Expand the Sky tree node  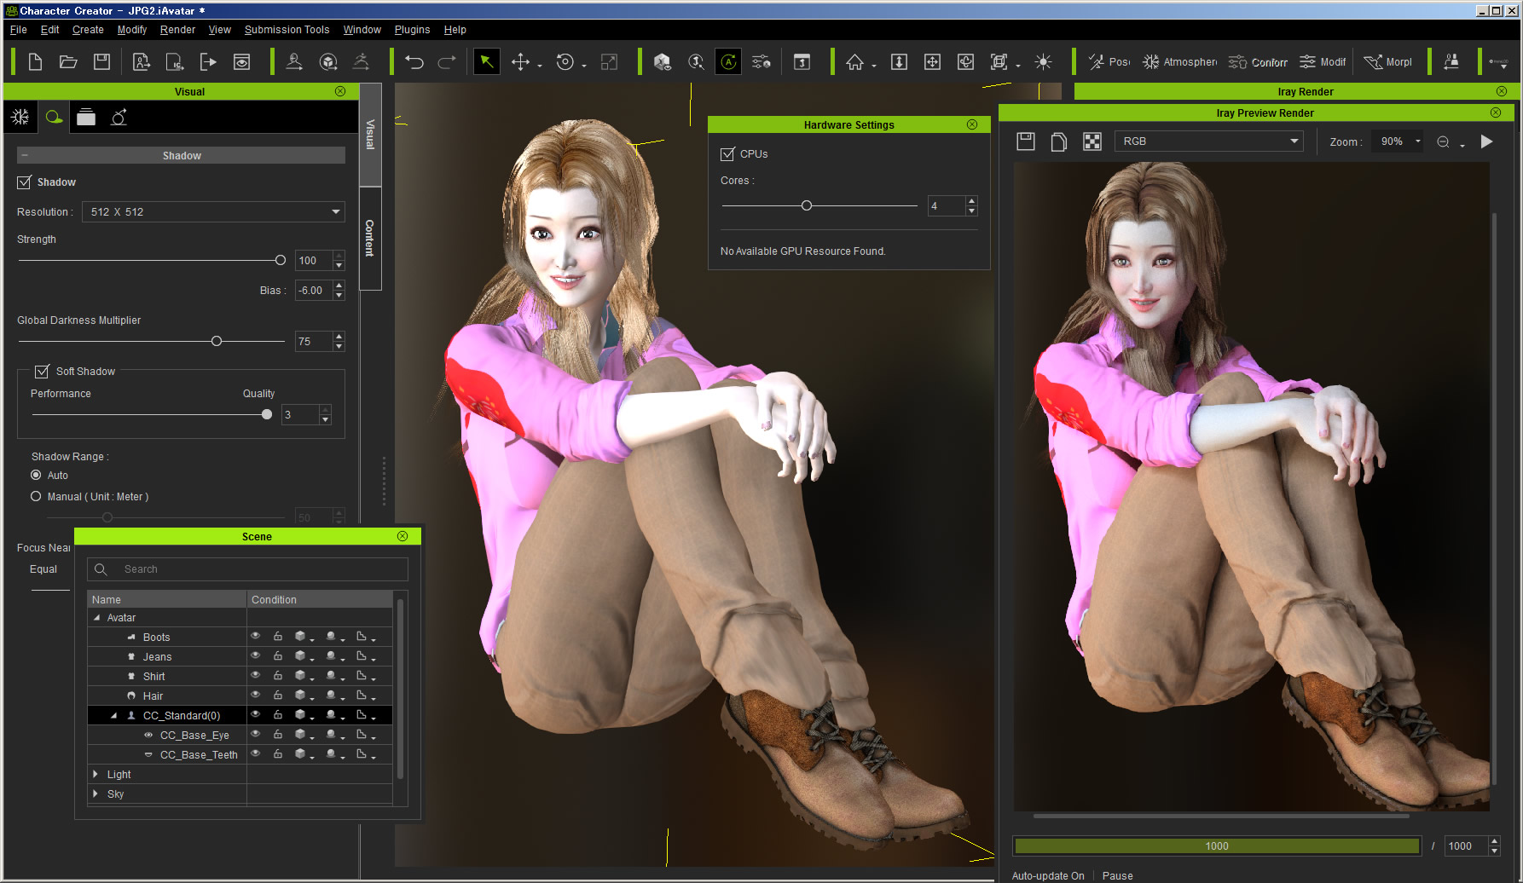coord(96,794)
